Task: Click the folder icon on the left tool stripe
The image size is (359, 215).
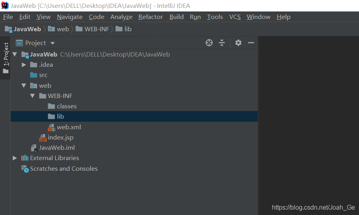Action: point(6,72)
